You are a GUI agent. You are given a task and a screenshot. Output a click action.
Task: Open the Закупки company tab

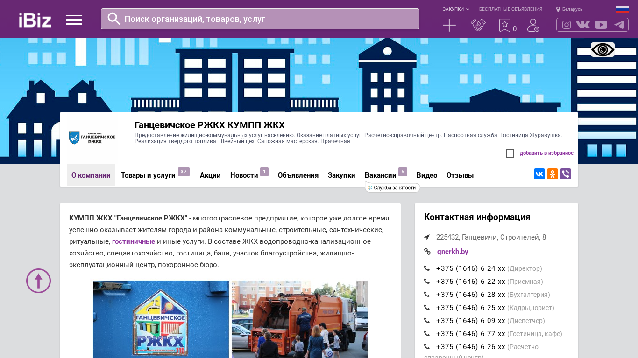[341, 175]
